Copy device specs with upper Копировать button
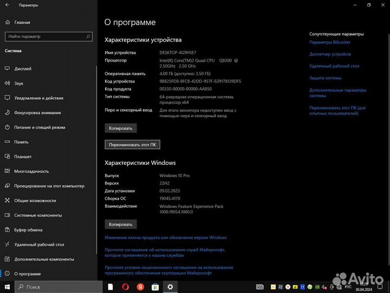Image resolution: width=390 pixels, height=293 pixels. point(121,128)
